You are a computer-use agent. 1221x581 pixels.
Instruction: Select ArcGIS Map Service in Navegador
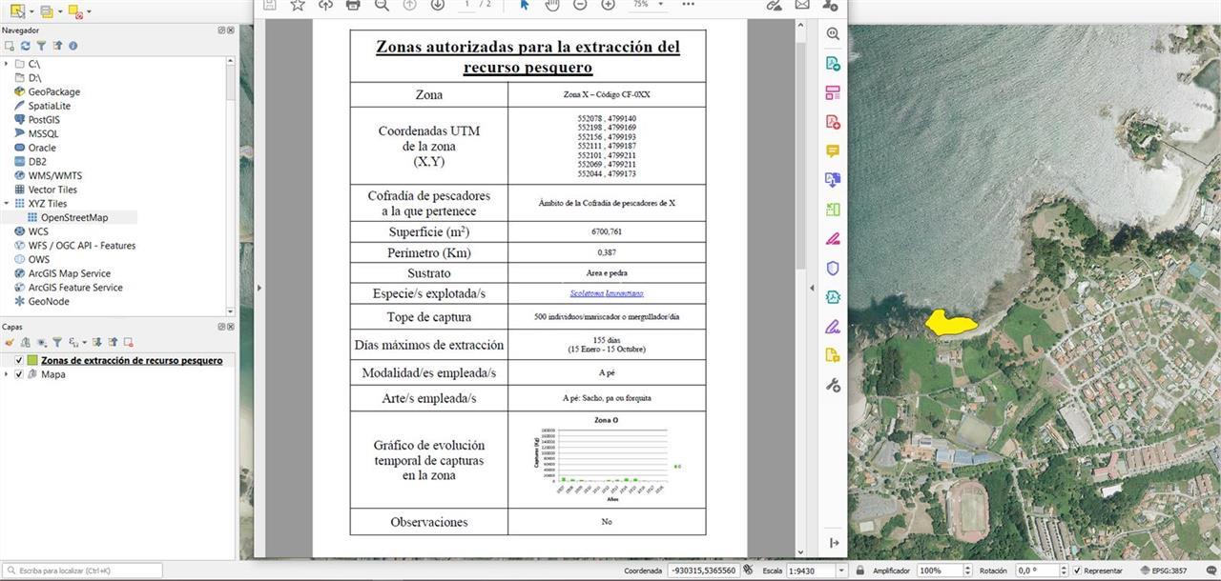click(x=62, y=273)
